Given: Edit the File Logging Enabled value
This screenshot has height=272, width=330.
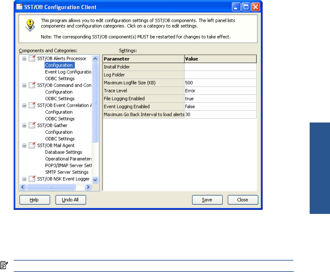Looking at the screenshot, I should pos(220,99).
